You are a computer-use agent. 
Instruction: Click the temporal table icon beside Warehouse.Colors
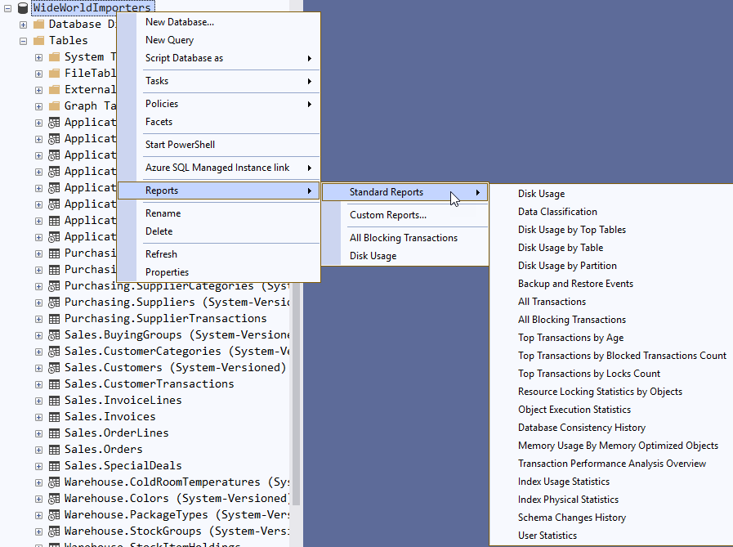pos(54,500)
